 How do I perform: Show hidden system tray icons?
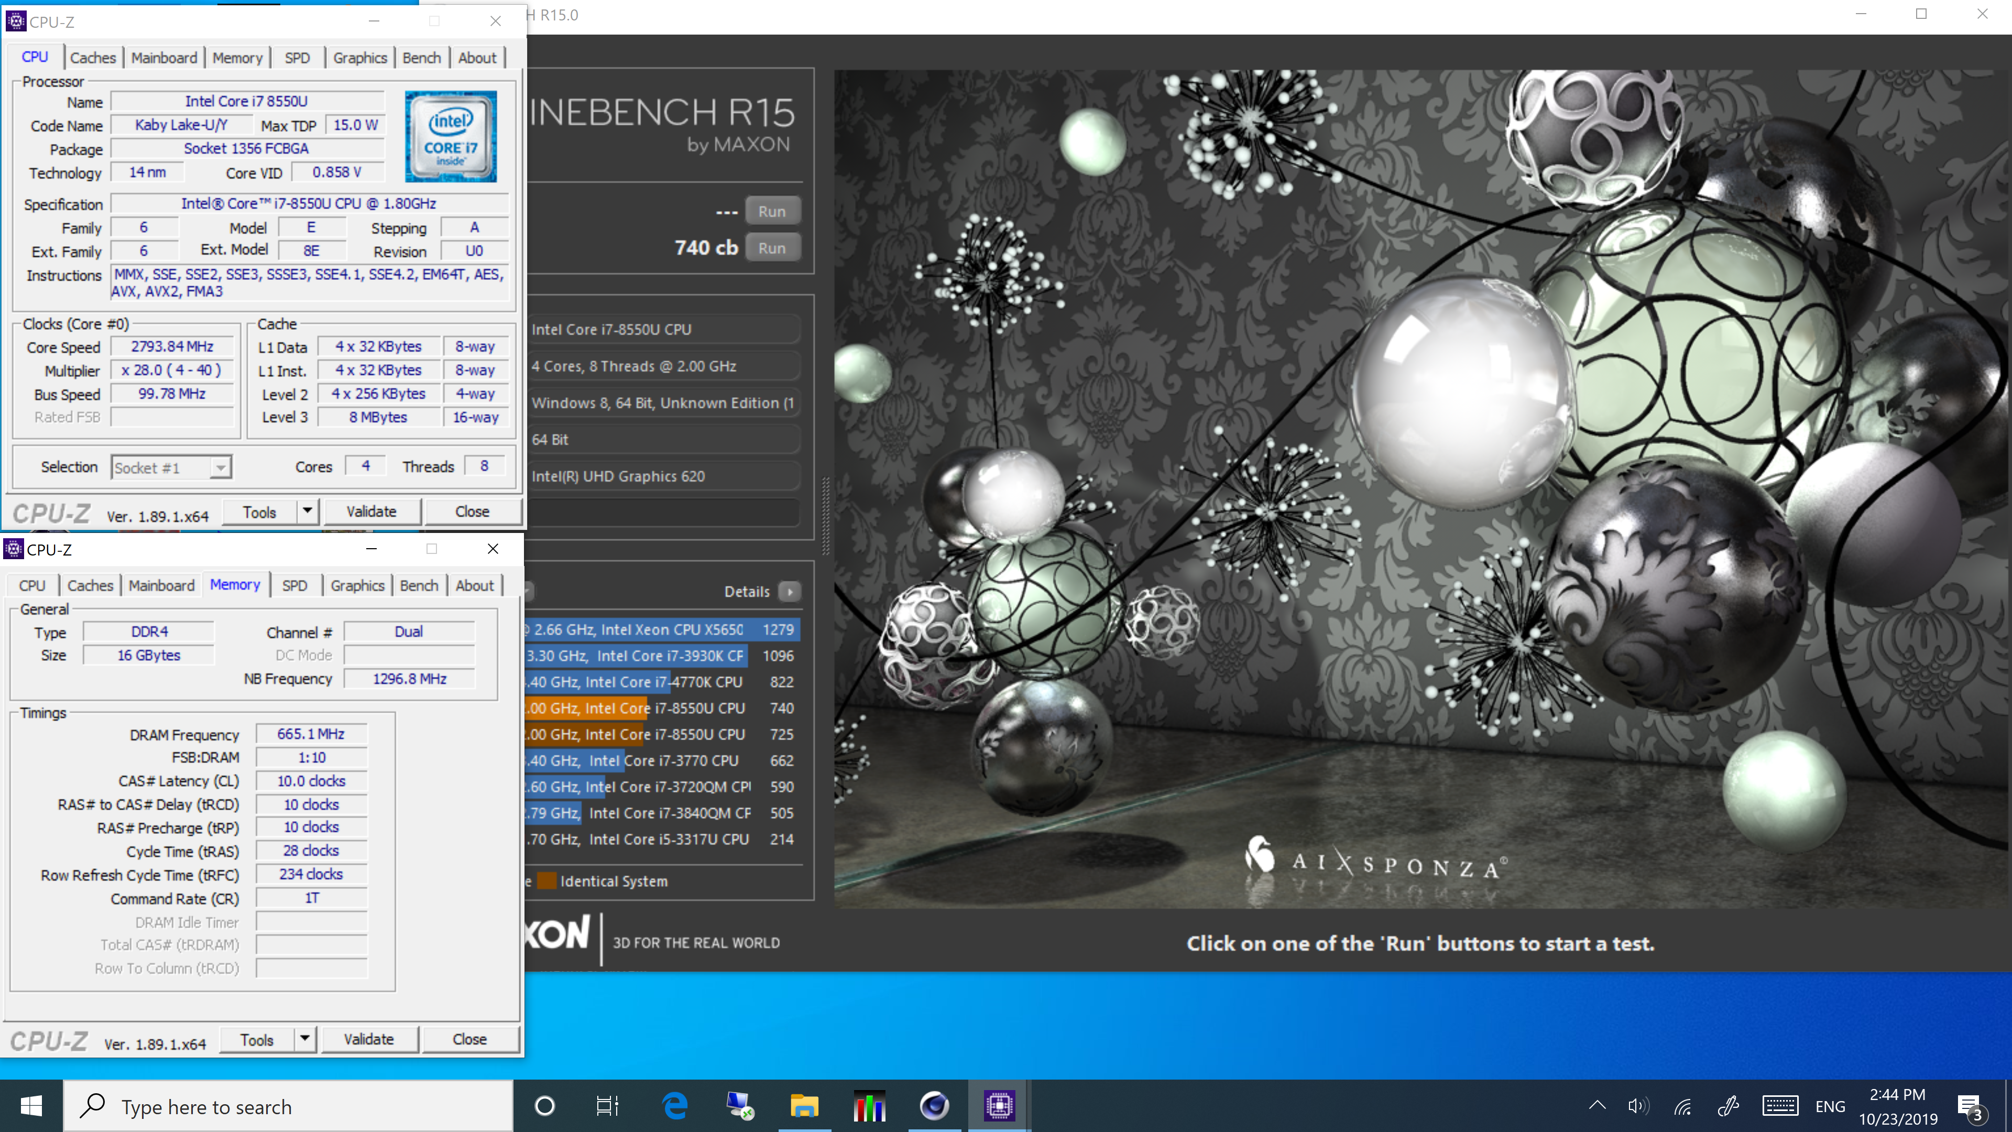coord(1597,1106)
